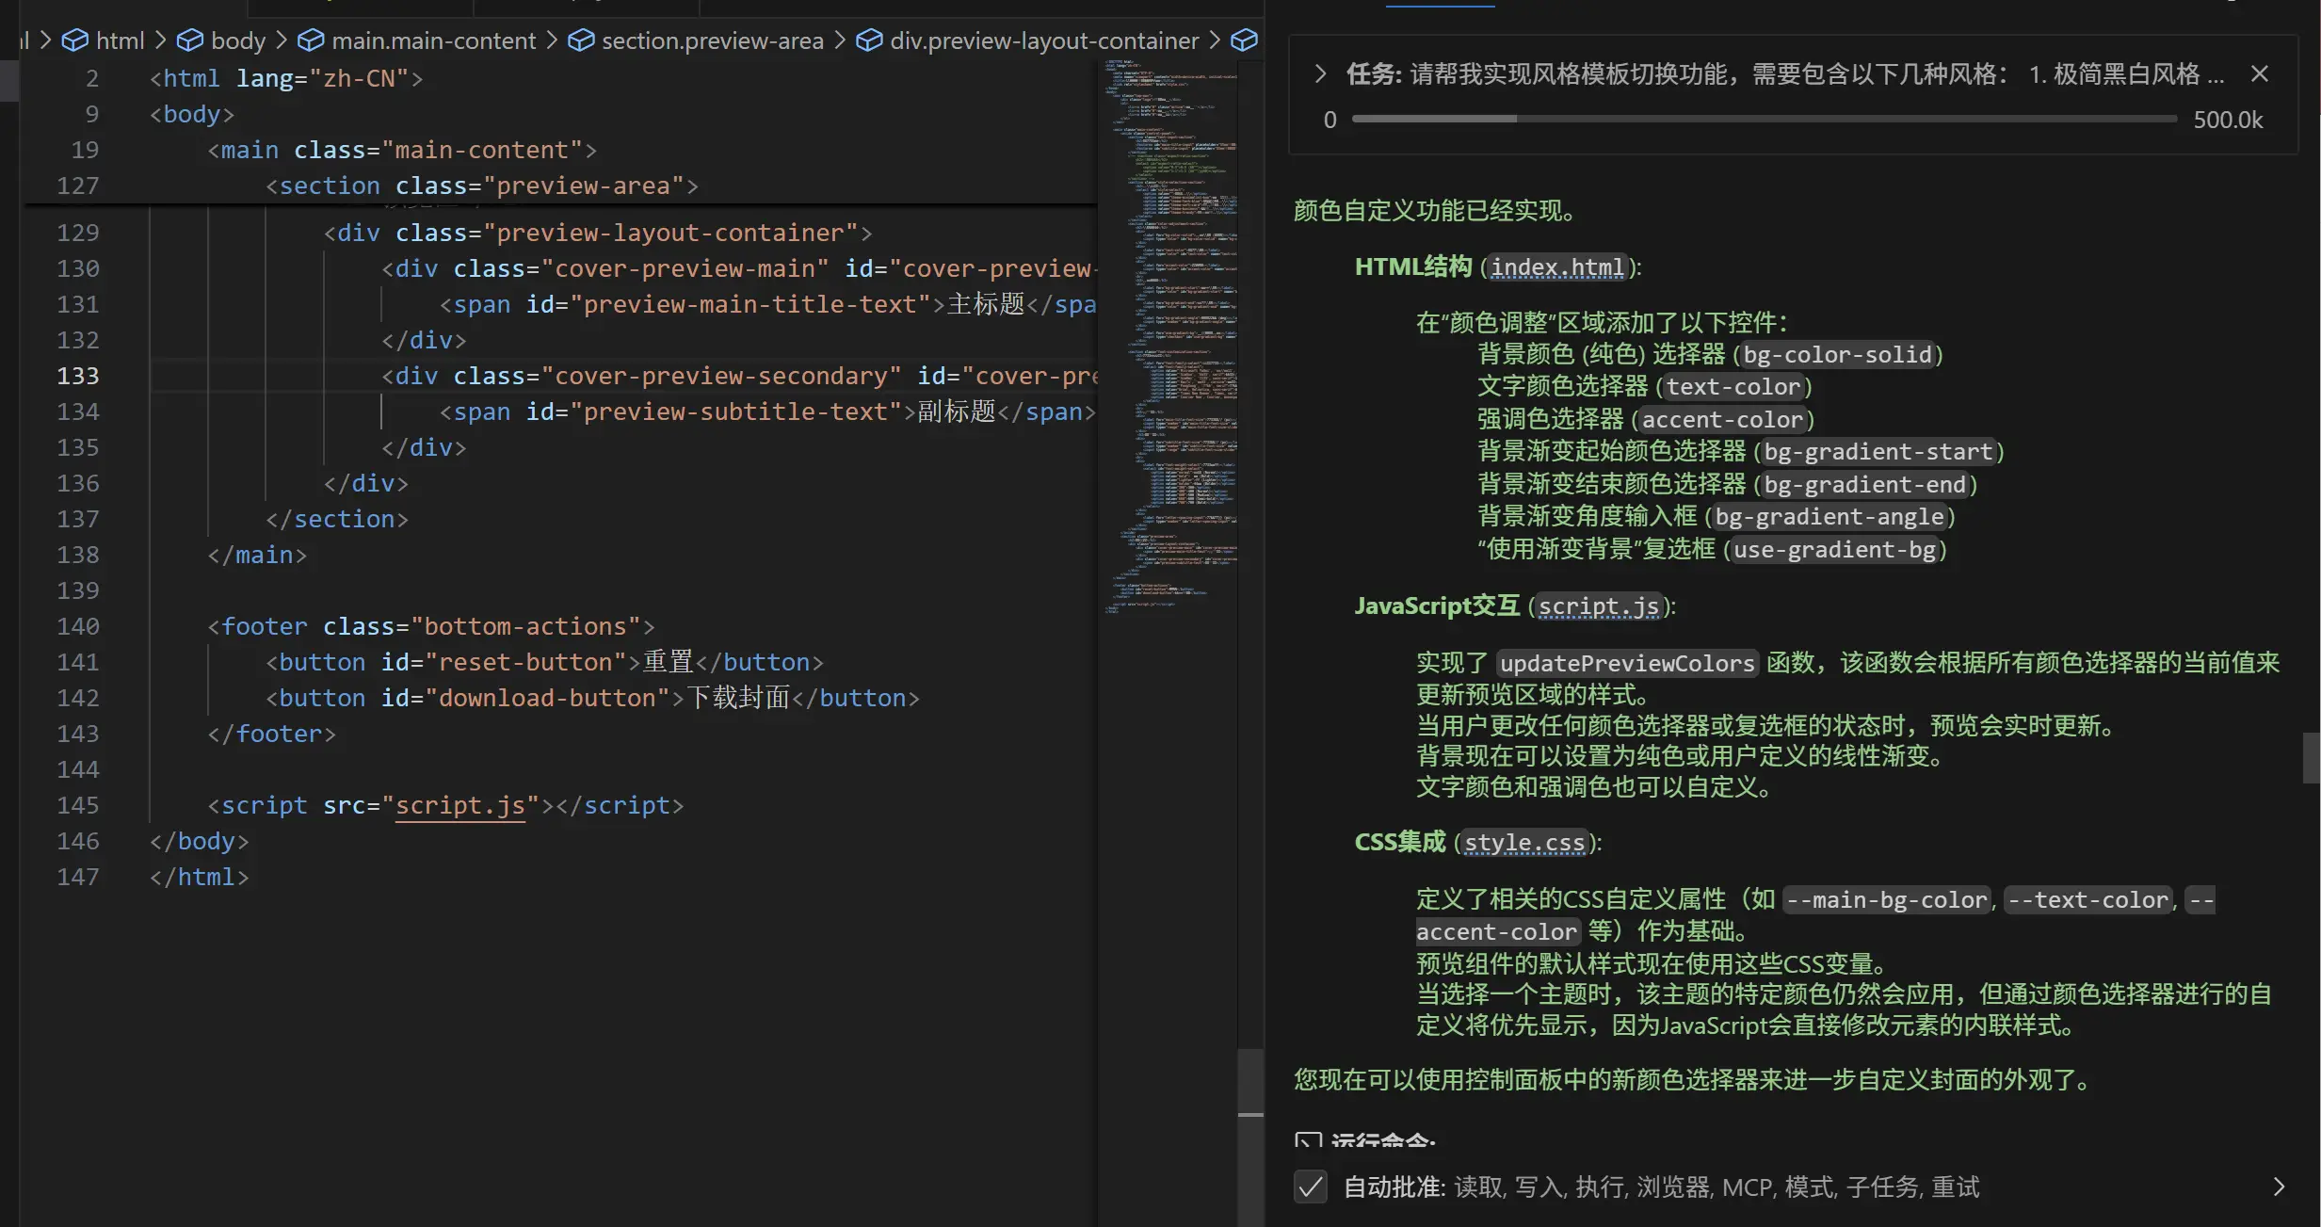The image size is (2321, 1227).
Task: Click line number 129 in the gutter
Action: [77, 233]
